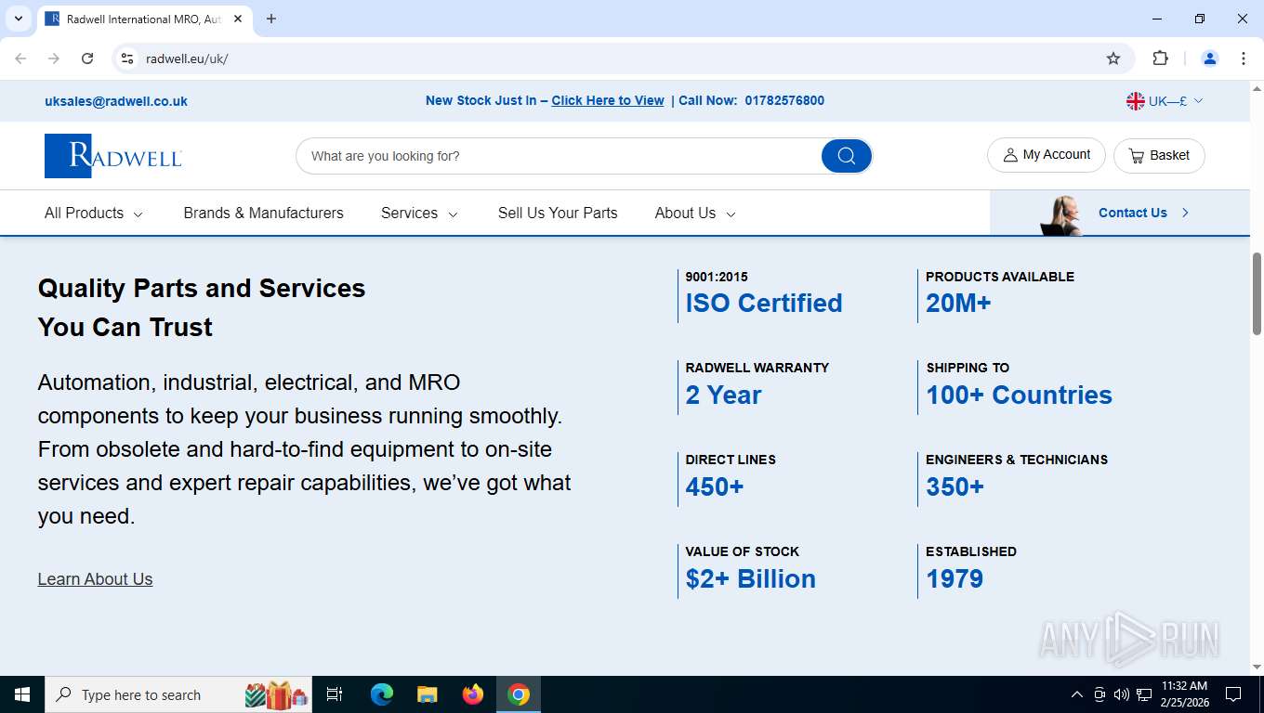Screen dimensions: 1264x713
Task: Click the address bar URL radwell.eu/uk/
Action: click(x=187, y=58)
